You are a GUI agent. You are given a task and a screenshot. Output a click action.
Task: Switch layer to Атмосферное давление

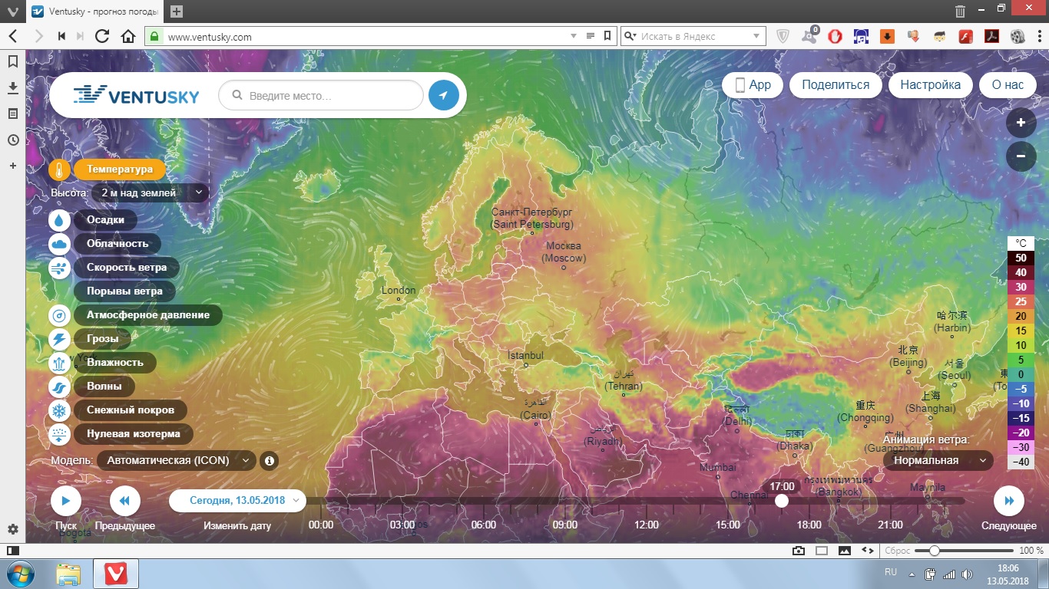(x=147, y=315)
